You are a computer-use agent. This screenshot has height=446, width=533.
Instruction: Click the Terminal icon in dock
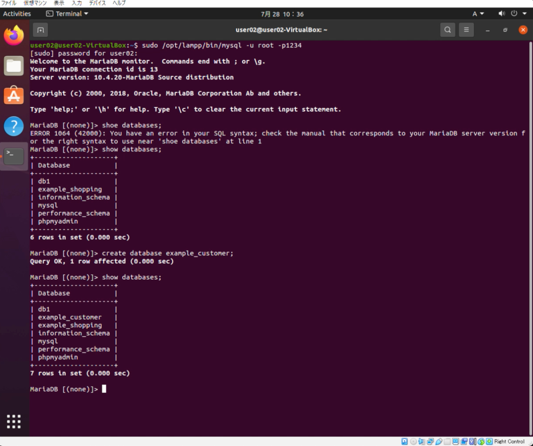click(14, 156)
